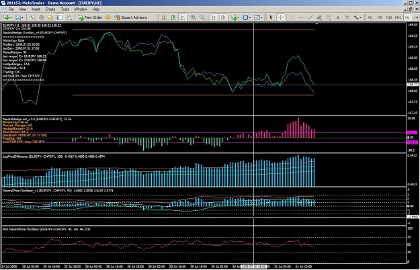Switch chart to line chart mode
420x270 pixels.
[x=182, y=17]
